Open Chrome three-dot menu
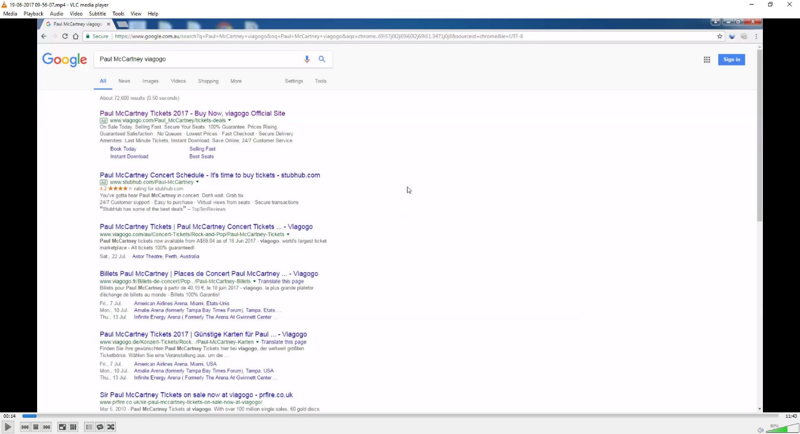 [x=756, y=36]
